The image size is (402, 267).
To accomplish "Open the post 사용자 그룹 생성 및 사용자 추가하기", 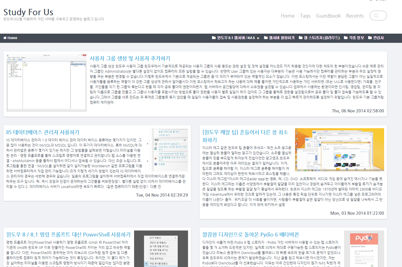I will click(x=130, y=58).
